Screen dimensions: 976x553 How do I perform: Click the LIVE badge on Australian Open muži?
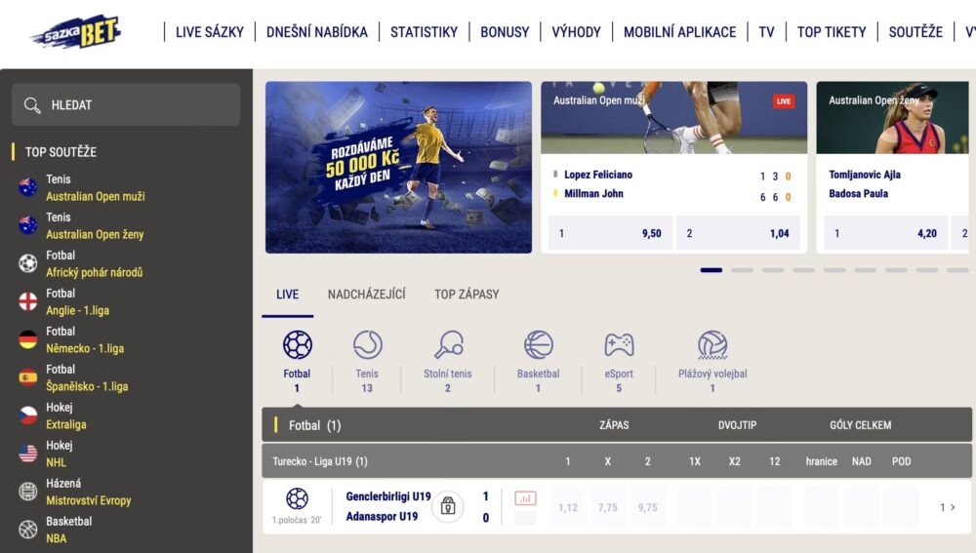[x=784, y=101]
